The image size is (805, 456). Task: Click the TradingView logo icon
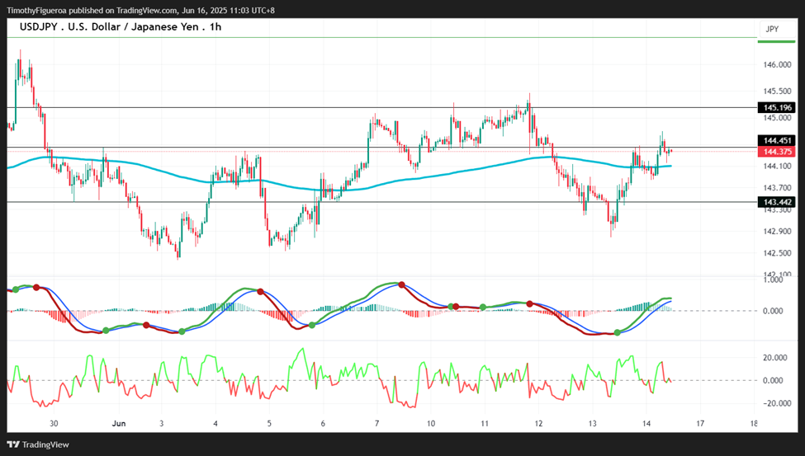coord(13,444)
